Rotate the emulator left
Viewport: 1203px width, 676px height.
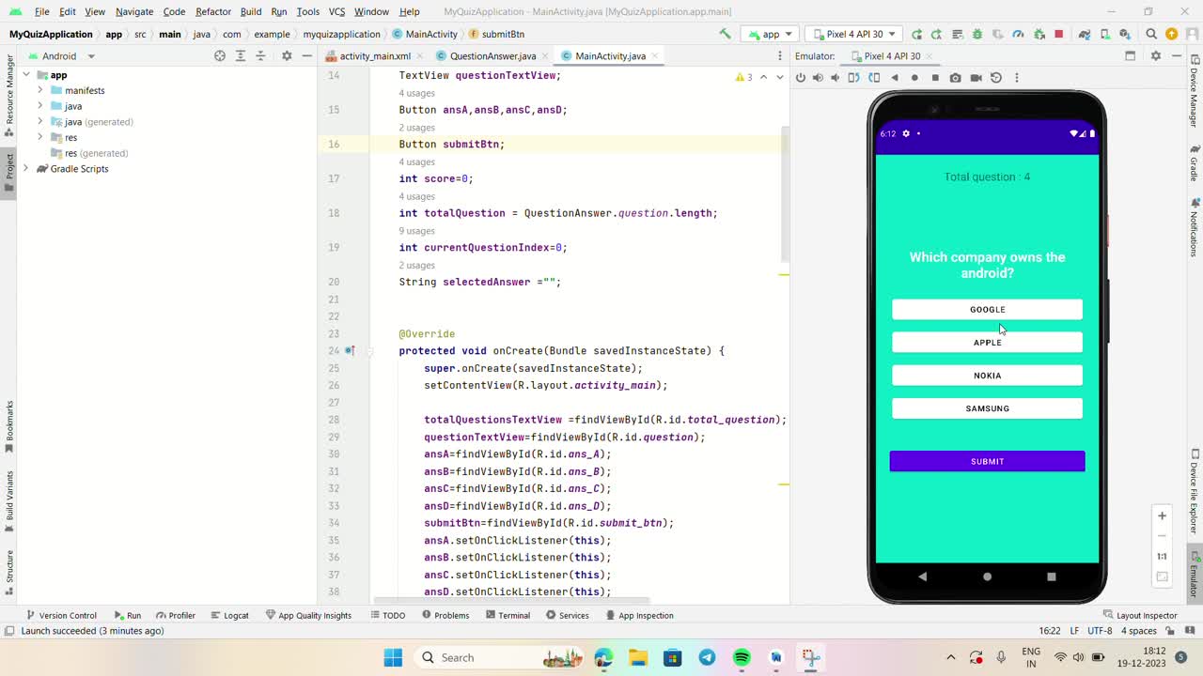(x=853, y=78)
